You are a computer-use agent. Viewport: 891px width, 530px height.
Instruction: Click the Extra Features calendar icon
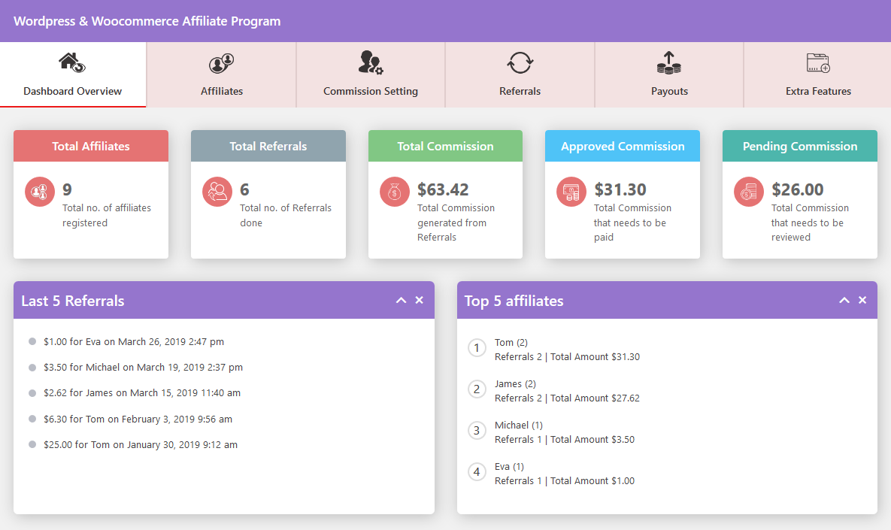point(818,63)
